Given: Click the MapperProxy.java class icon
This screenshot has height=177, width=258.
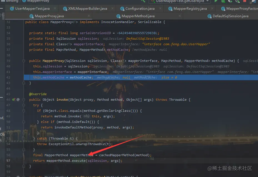Looking at the screenshot, I should 31,16.
